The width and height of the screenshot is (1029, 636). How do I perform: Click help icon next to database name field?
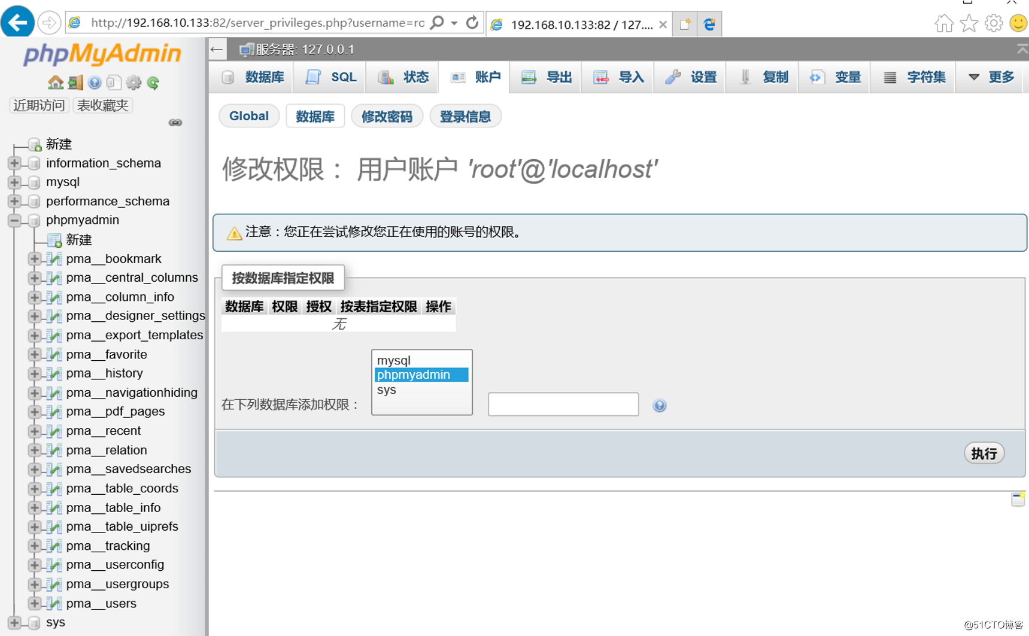click(x=660, y=406)
